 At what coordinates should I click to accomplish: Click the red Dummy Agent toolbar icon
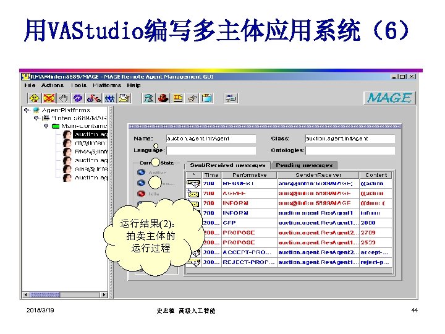click(x=163, y=98)
